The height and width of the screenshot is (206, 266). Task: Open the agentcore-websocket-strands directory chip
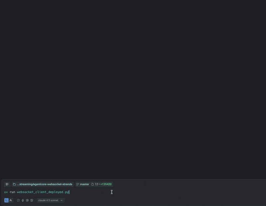click(43, 184)
